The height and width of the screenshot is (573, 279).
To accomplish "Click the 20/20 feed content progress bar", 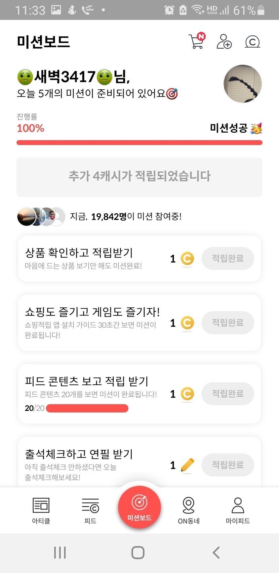I will point(87,408).
